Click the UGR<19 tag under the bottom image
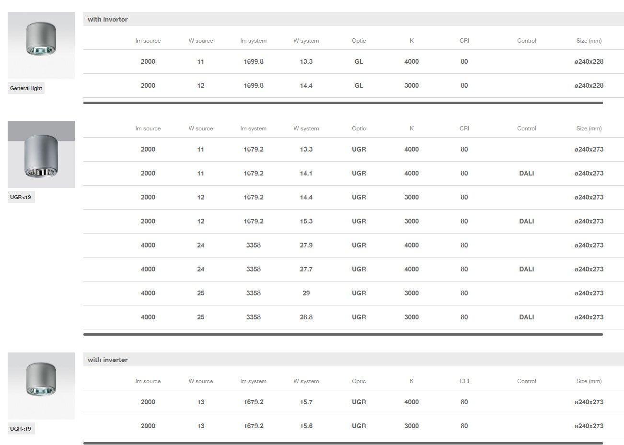 coord(21,429)
